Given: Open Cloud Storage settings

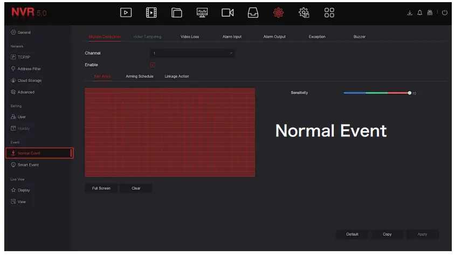Looking at the screenshot, I should pos(26,80).
